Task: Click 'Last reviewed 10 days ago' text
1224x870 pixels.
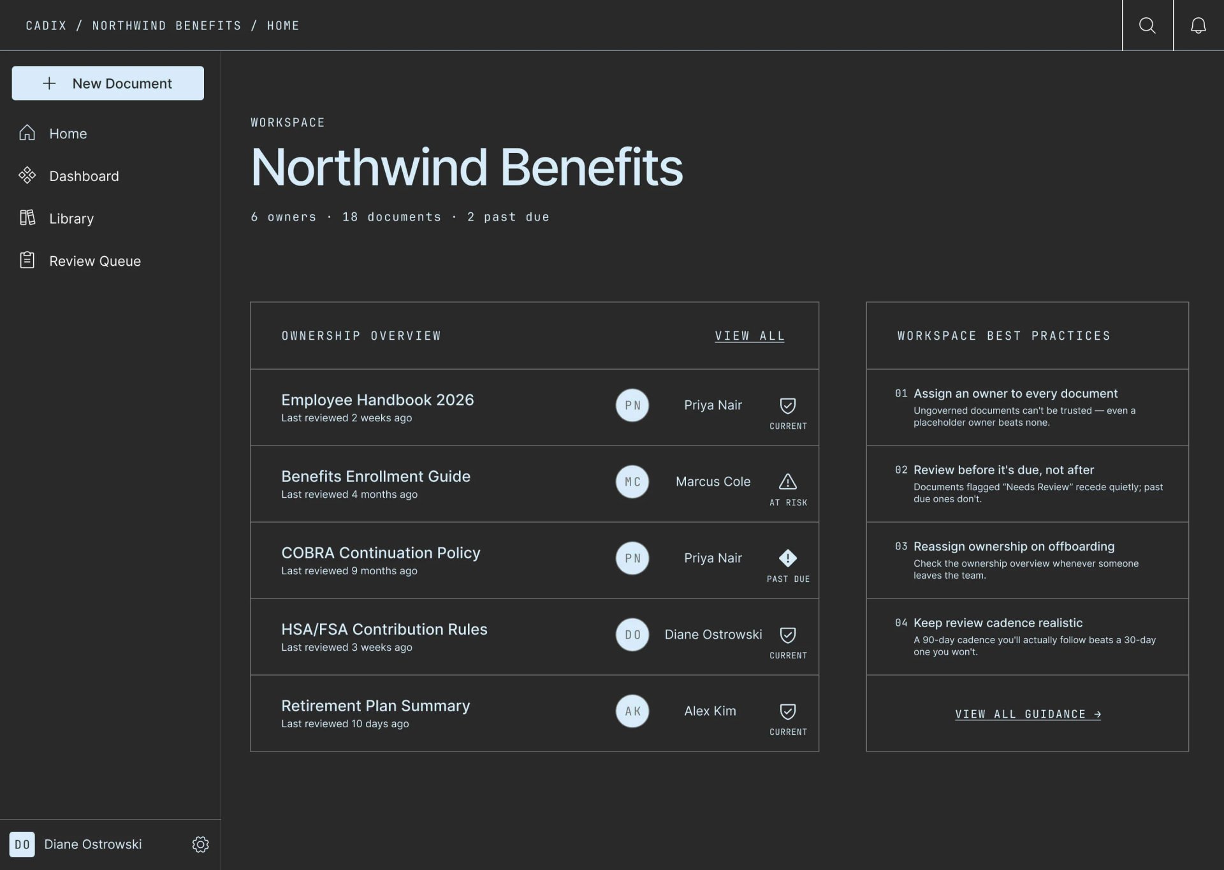Action: 345,724
